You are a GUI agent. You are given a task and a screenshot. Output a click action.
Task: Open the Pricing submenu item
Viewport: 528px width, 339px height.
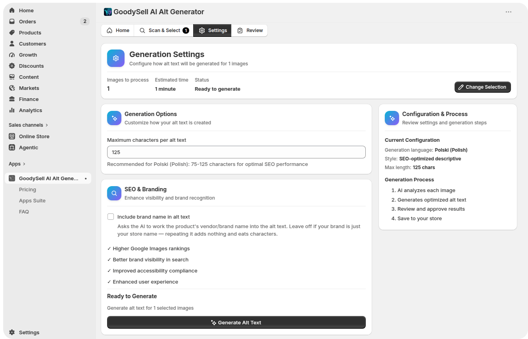(27, 189)
